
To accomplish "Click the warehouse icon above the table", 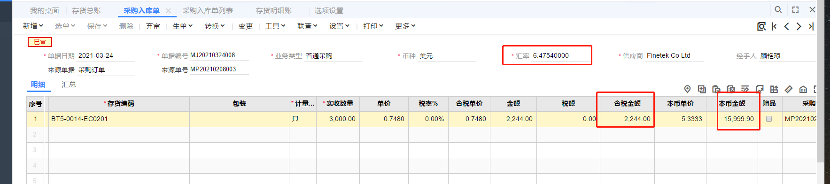I will click(803, 89).
